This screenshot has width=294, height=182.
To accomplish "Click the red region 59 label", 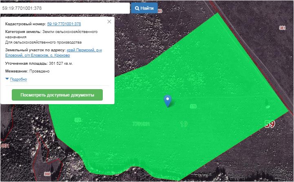I will pos(270,124).
